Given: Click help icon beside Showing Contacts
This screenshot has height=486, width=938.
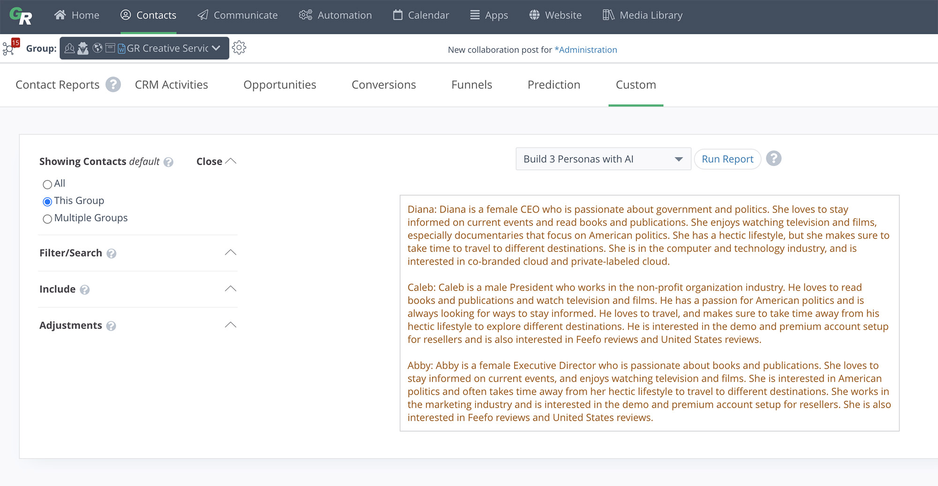Looking at the screenshot, I should click(x=168, y=162).
